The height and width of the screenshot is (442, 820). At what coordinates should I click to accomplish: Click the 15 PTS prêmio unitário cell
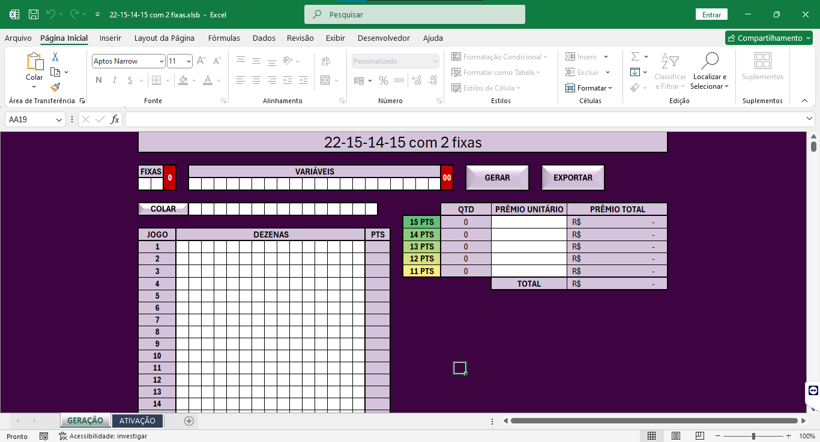click(529, 222)
